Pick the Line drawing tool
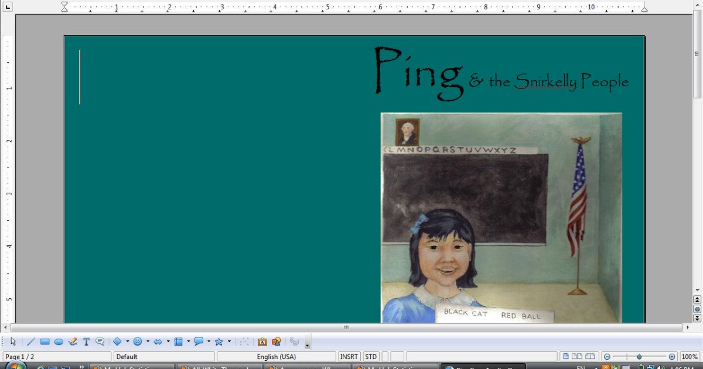Screen dimensions: 703x369 [x=31, y=342]
